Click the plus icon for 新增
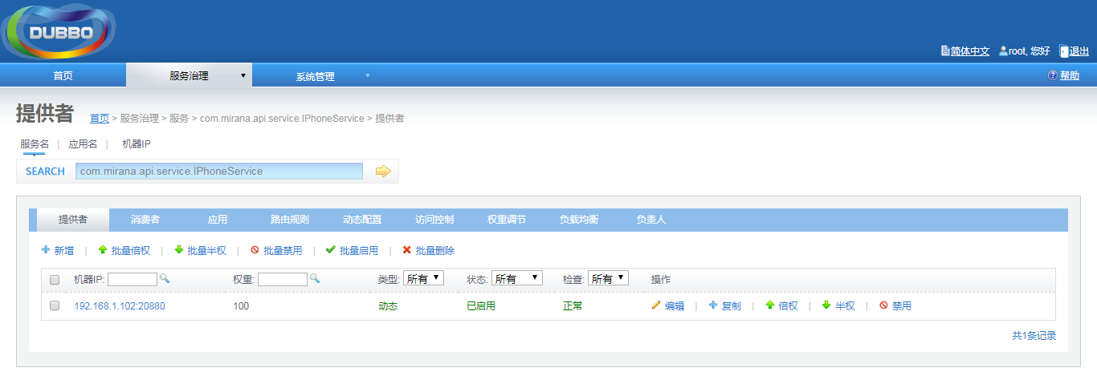The height and width of the screenshot is (368, 1097). [46, 250]
